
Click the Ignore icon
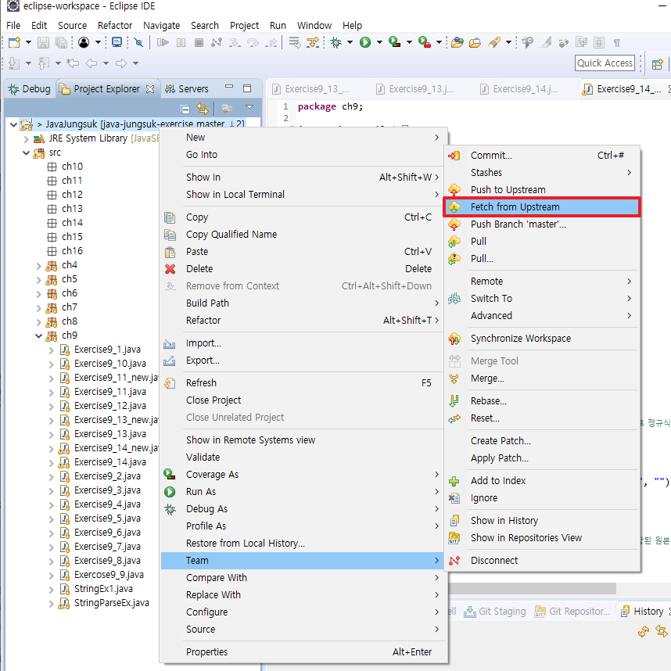[x=454, y=498]
